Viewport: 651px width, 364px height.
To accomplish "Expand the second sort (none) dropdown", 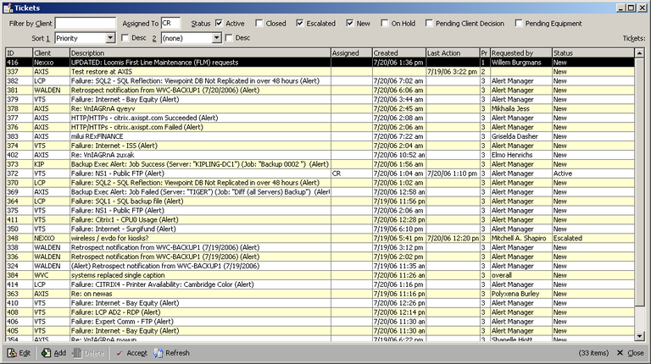I will pyautogui.click(x=216, y=38).
